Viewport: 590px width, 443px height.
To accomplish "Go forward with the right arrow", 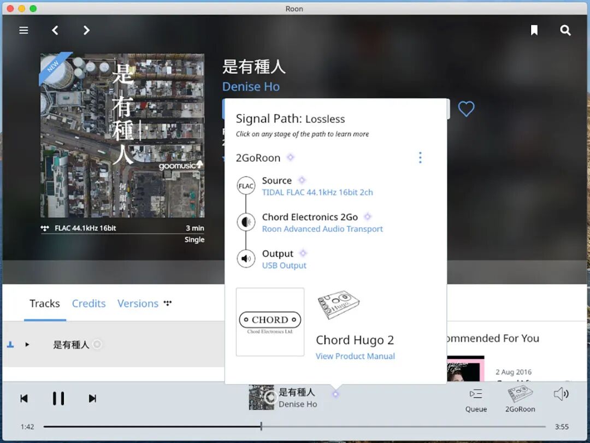I will 86,30.
